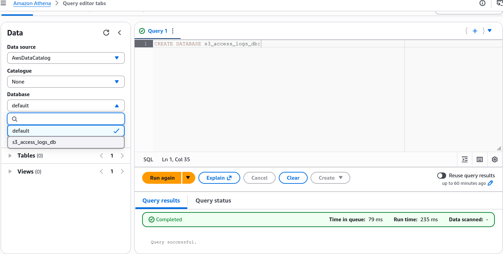
Task: Grab the editor resize handle corner
Action: click(499, 149)
